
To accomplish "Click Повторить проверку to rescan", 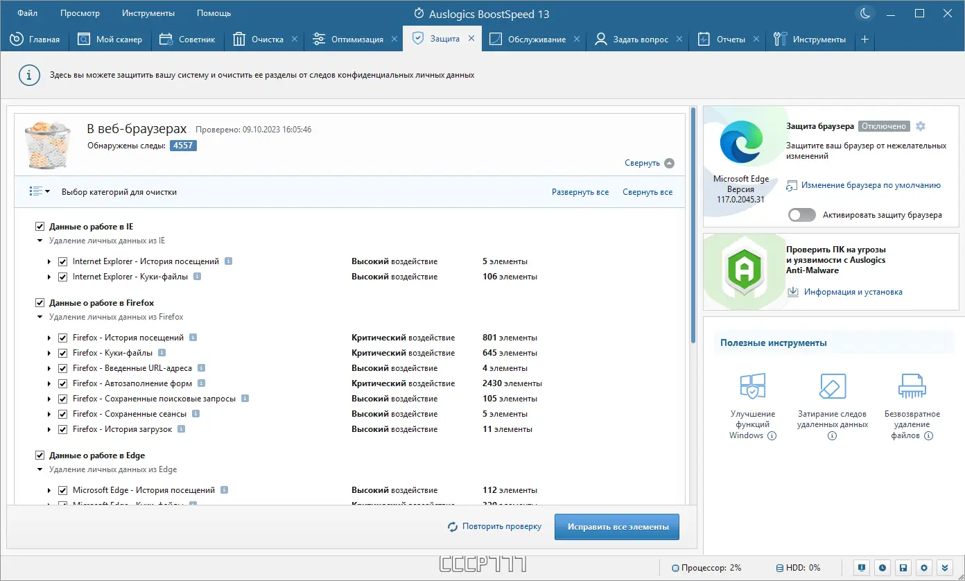I will coord(494,527).
